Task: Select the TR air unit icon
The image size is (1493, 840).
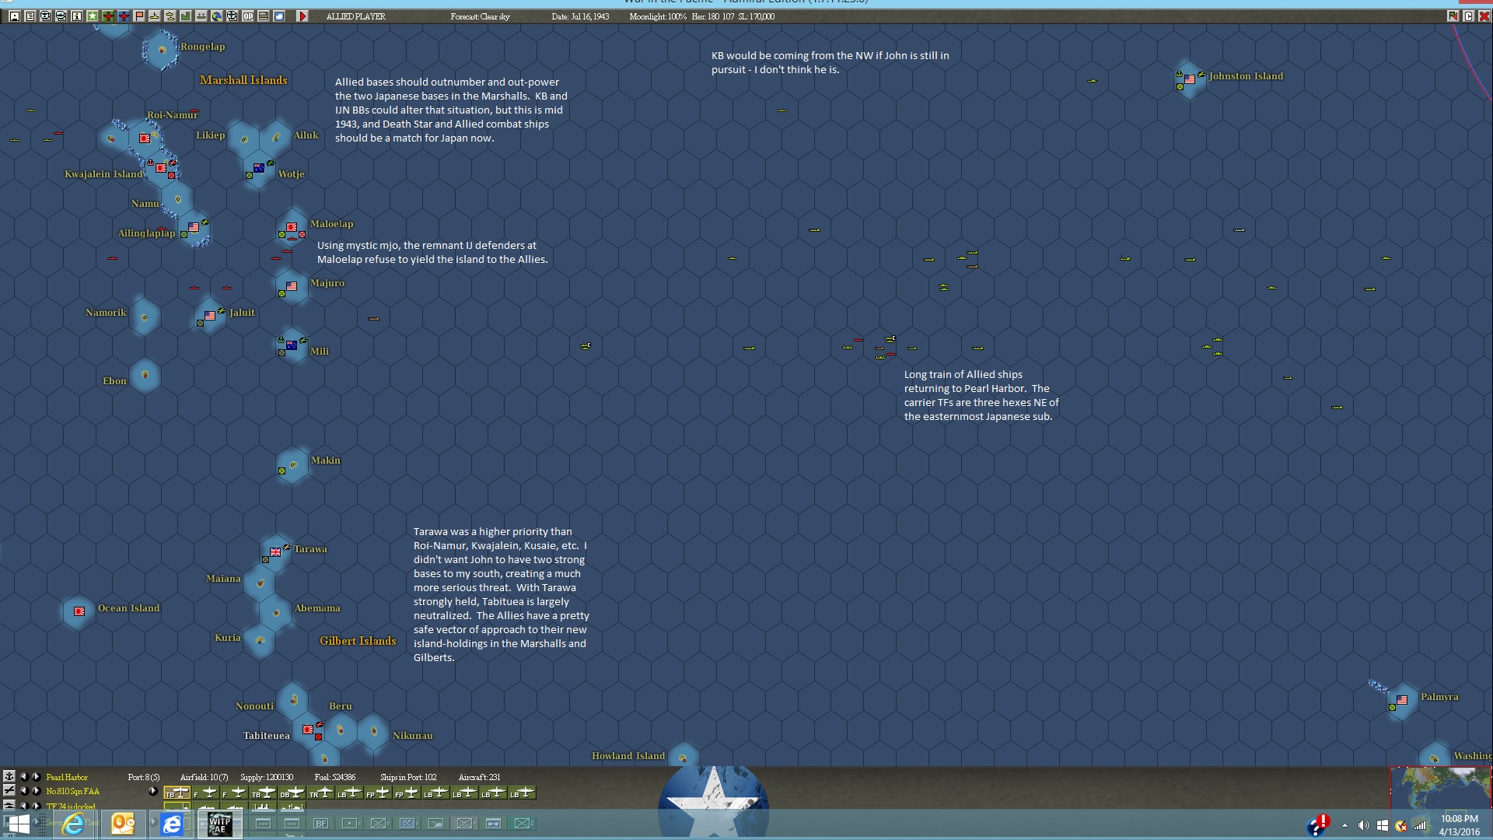Action: click(320, 793)
